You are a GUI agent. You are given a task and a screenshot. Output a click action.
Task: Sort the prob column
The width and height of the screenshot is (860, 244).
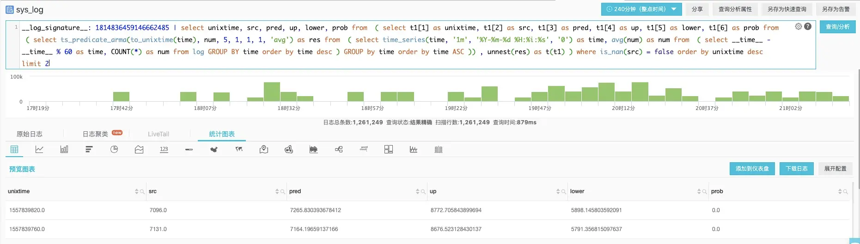[840, 191]
